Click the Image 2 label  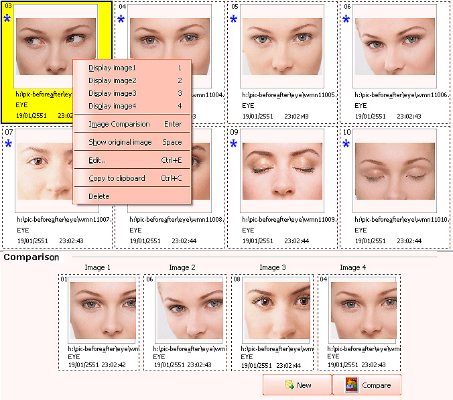[182, 268]
